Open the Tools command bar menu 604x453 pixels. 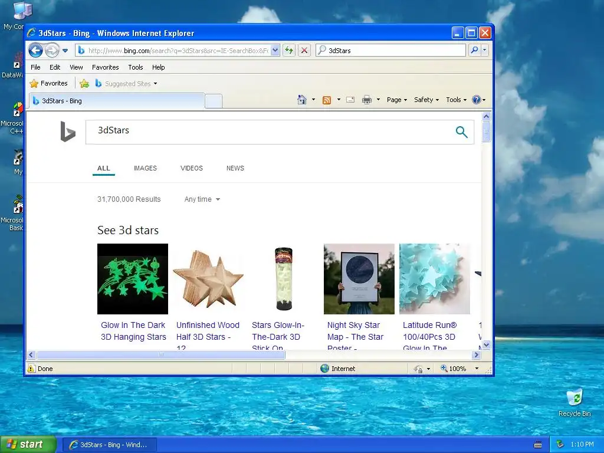click(x=456, y=100)
